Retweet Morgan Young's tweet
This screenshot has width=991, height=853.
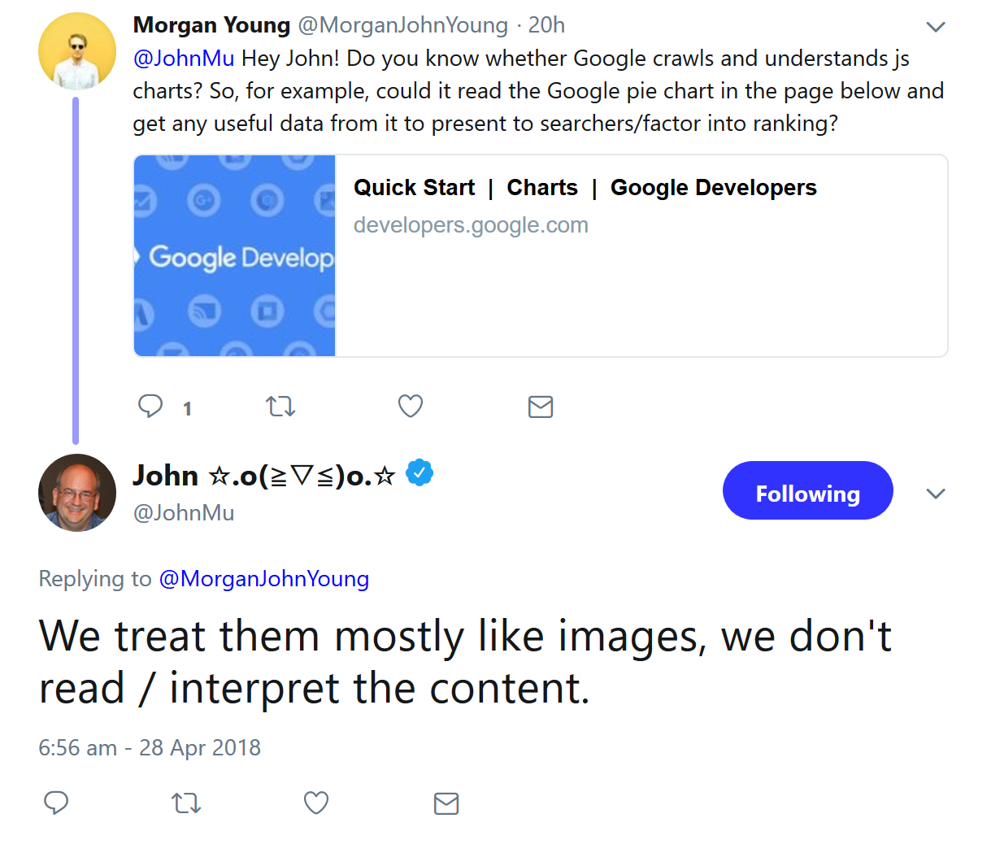pos(280,406)
